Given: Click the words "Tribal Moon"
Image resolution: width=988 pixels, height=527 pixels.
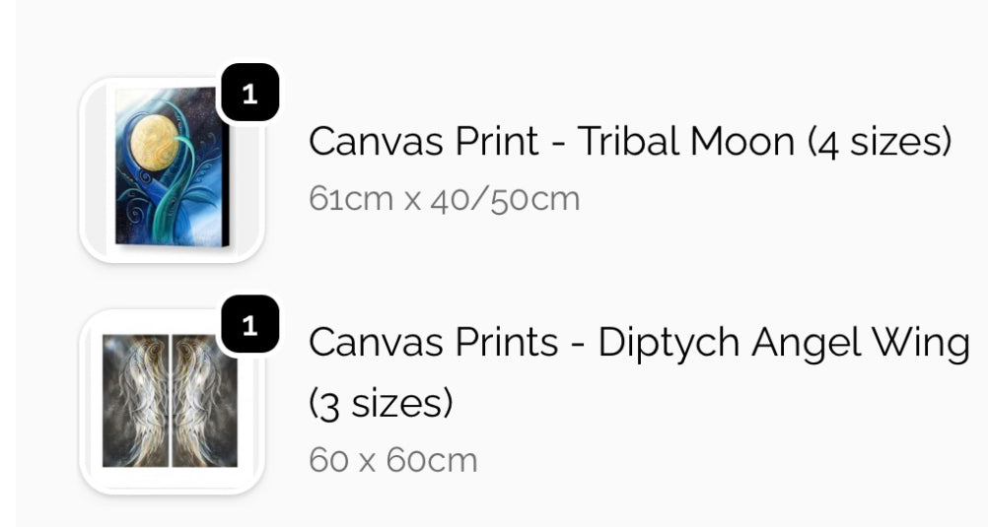Looking at the screenshot, I should [x=684, y=142].
